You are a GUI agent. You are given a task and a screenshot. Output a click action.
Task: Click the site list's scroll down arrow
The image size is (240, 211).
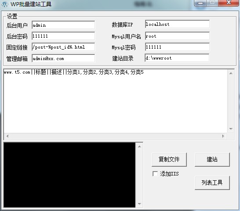tap(231, 129)
